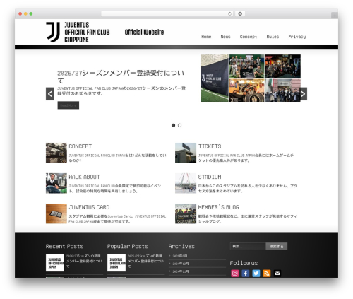Open first Recent Posts article title
Screen dimensions: 353x299
coord(84,261)
